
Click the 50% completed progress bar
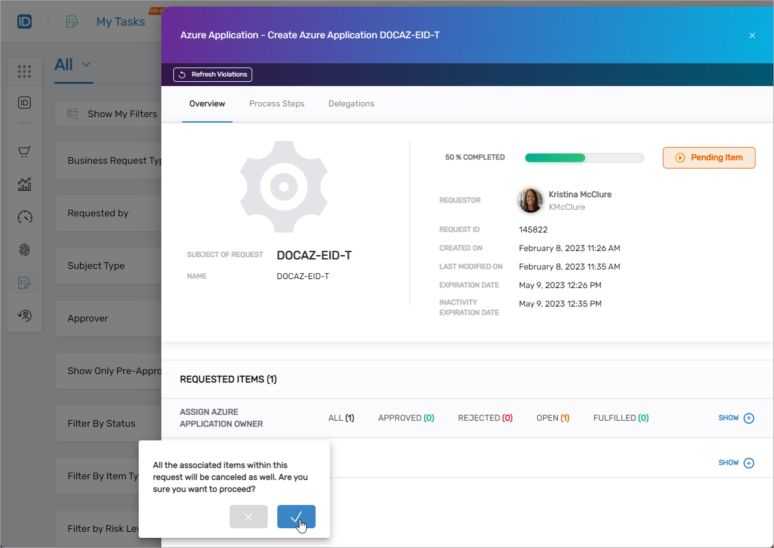[x=584, y=158]
